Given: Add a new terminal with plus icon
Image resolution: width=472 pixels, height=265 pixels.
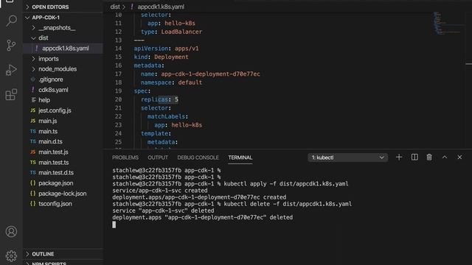Looking at the screenshot, I should [399, 157].
